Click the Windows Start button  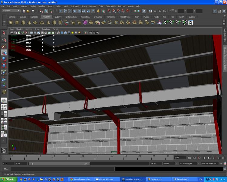(x=8, y=179)
